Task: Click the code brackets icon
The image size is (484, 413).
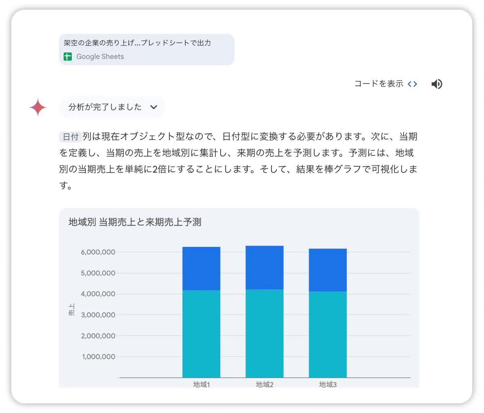Action: point(412,84)
